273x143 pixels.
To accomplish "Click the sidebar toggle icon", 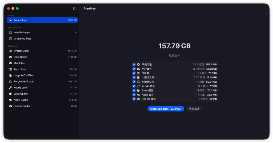I will pos(75,9).
